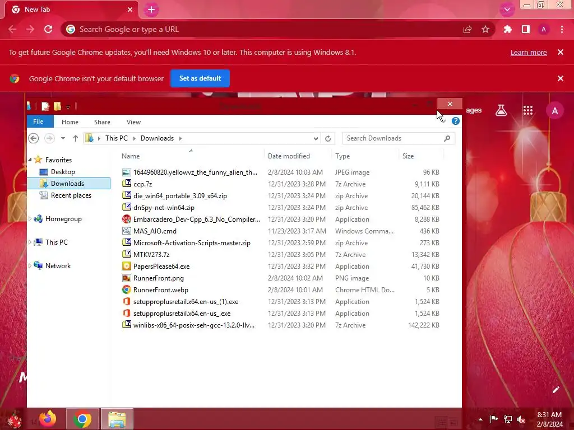
Task: Select Desktop under Favorites
Action: coord(63,172)
